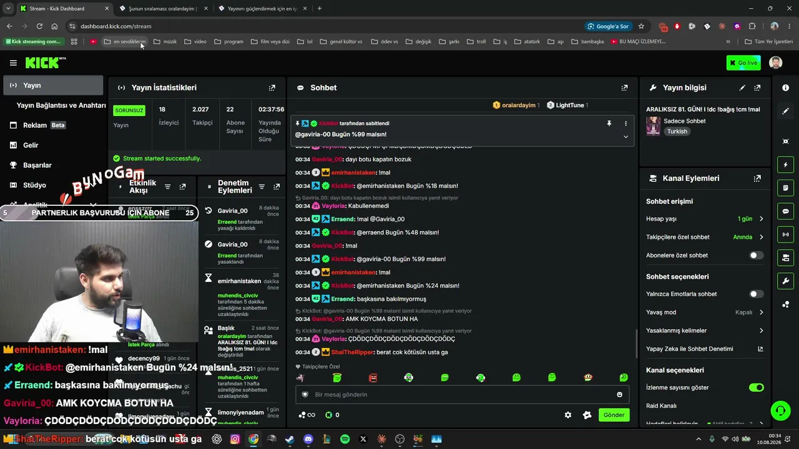Go to Reklam Beta section
The image size is (799, 449).
[53, 125]
